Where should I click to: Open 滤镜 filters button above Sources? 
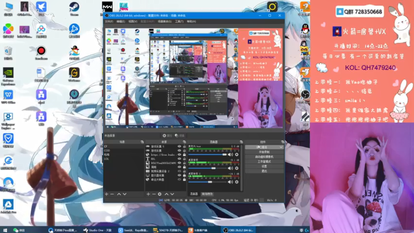pos(180,136)
